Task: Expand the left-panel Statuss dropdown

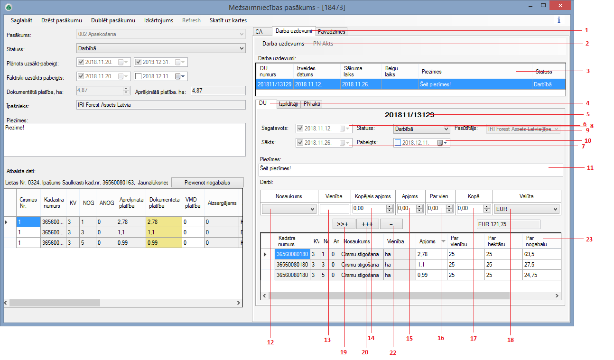Action: pos(241,48)
